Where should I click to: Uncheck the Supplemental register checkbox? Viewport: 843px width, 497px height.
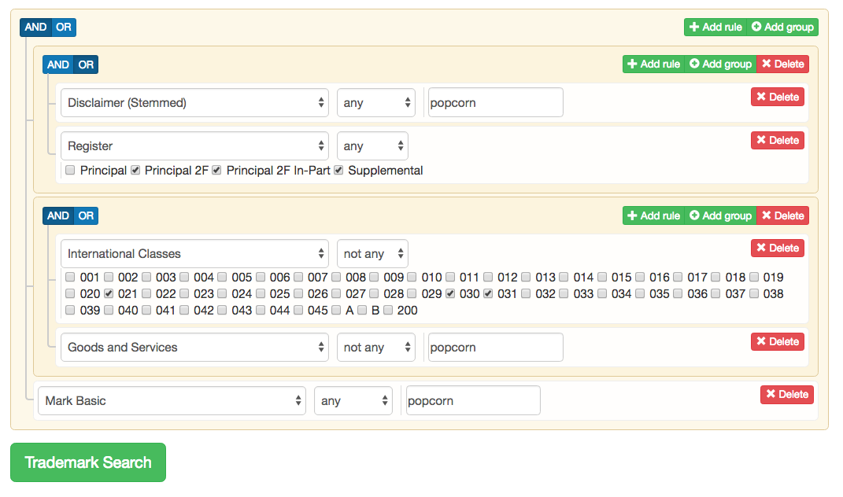(338, 170)
